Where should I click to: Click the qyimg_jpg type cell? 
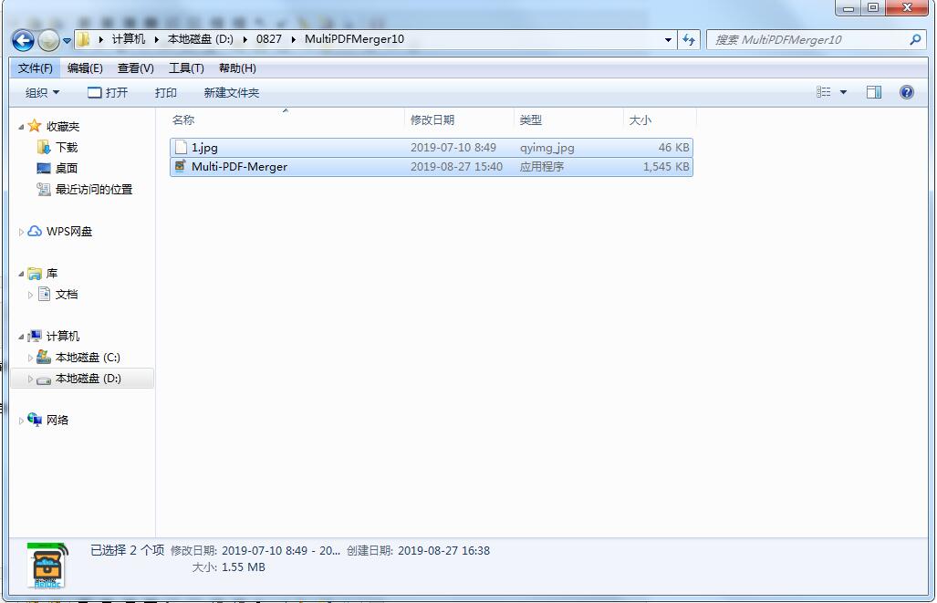click(x=547, y=148)
